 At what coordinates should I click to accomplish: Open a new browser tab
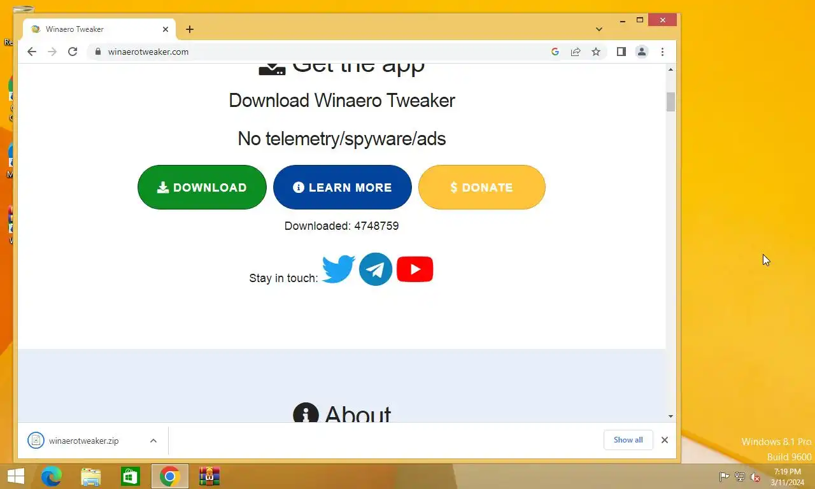click(x=190, y=29)
